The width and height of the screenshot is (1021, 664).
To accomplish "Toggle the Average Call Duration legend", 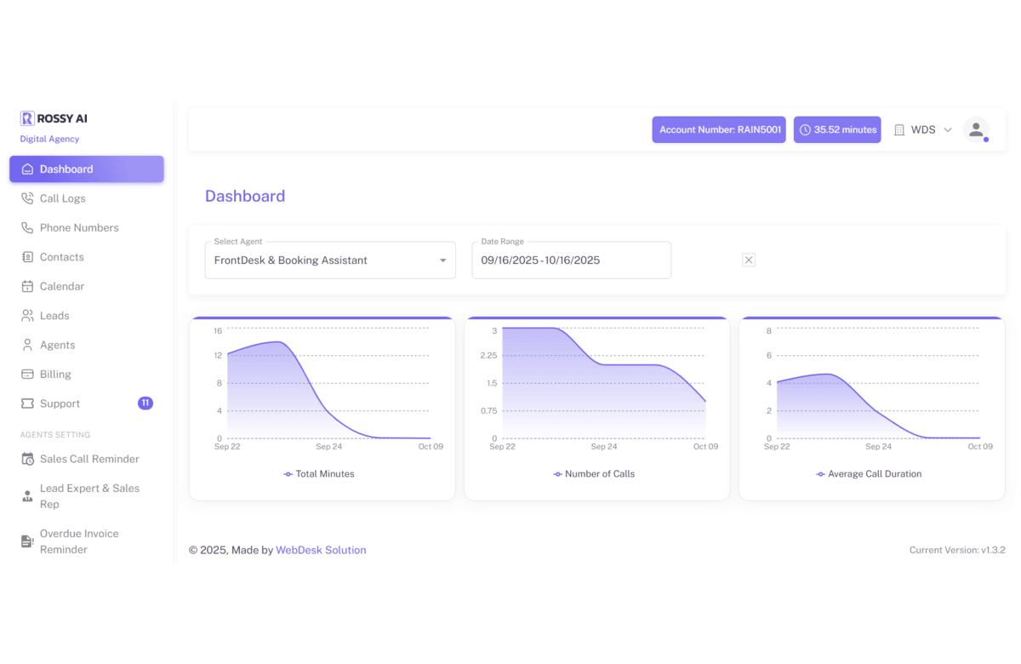I will pyautogui.click(x=869, y=474).
